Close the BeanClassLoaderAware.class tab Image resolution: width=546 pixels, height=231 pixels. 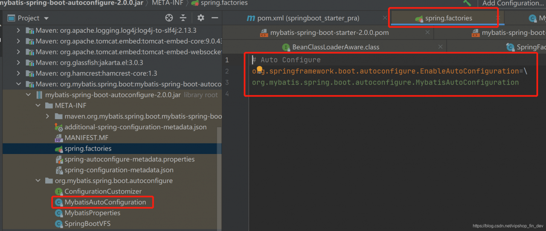pyautogui.click(x=441, y=47)
